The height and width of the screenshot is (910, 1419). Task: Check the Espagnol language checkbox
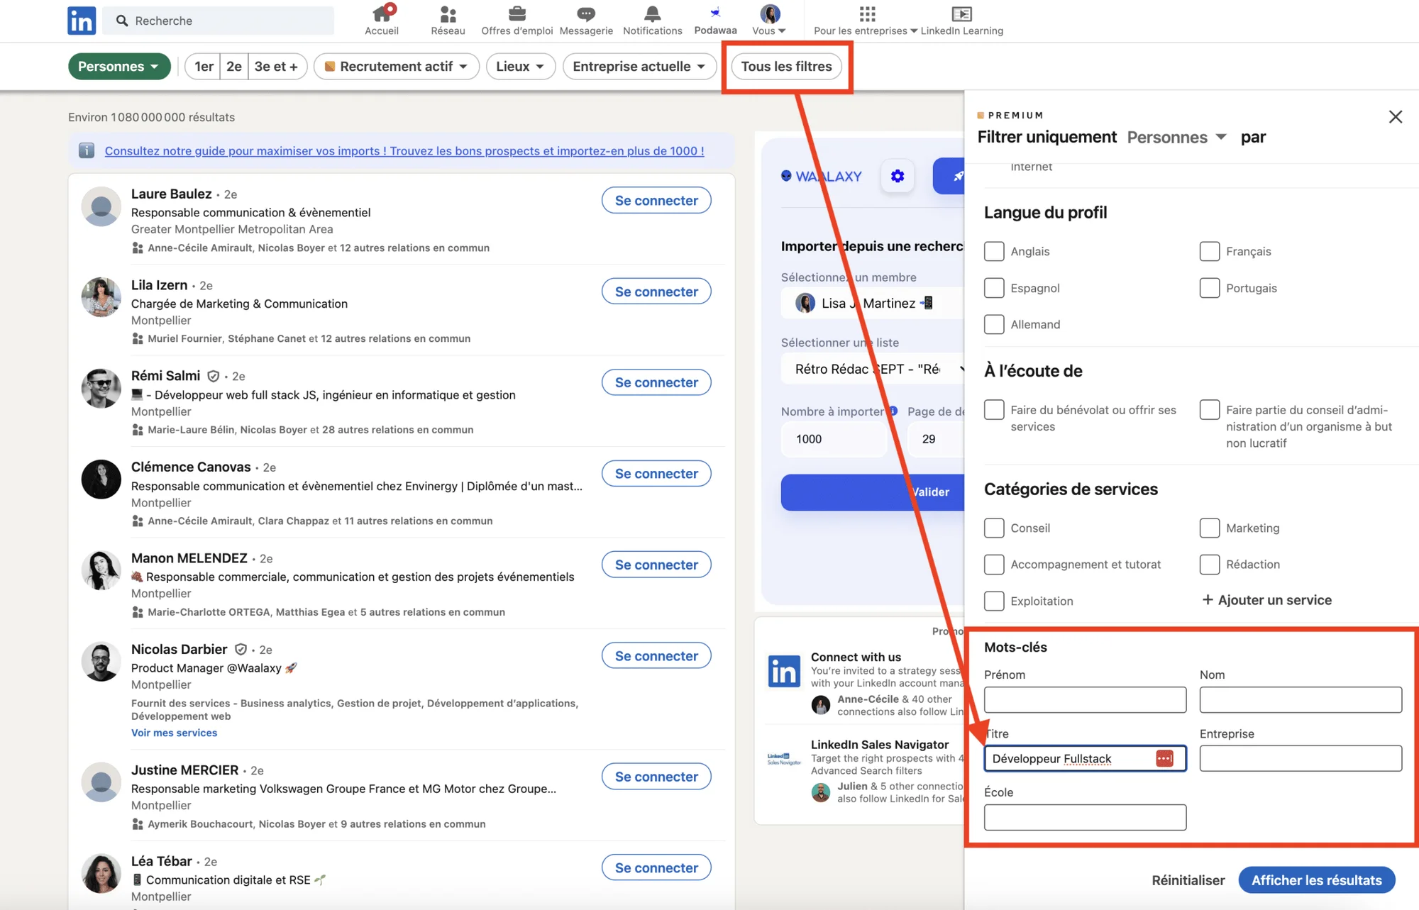994,288
